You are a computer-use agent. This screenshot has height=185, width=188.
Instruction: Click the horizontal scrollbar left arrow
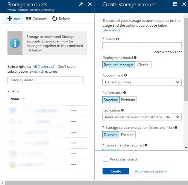click(x=2, y=183)
